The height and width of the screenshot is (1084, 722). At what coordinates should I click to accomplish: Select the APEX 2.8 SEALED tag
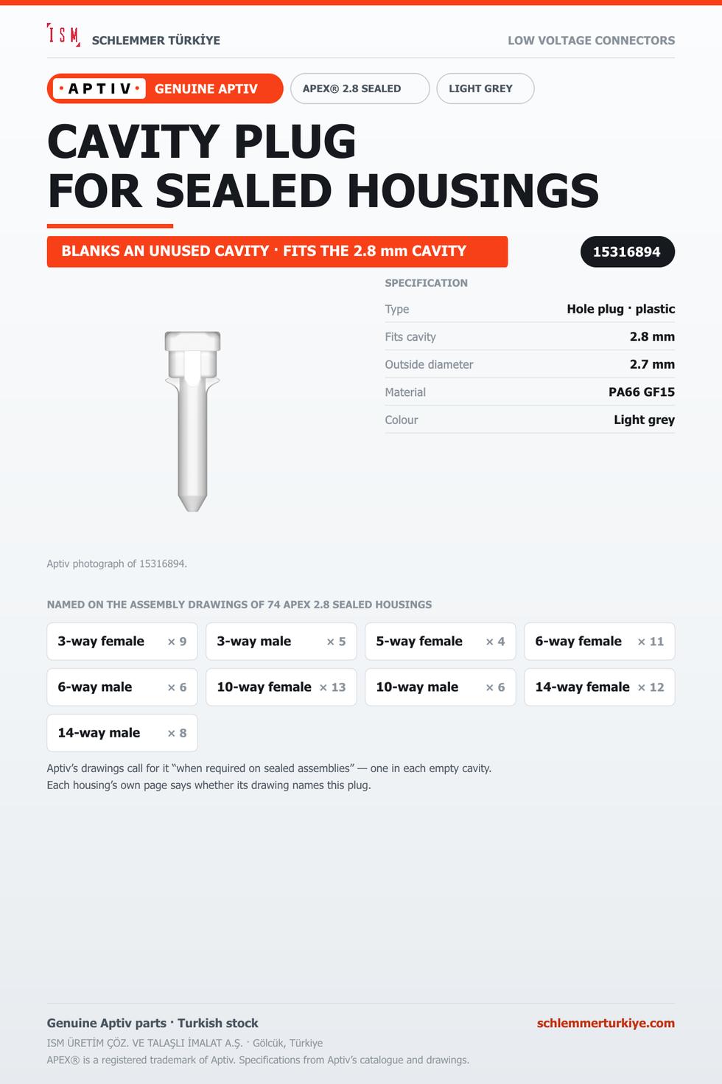coord(360,88)
